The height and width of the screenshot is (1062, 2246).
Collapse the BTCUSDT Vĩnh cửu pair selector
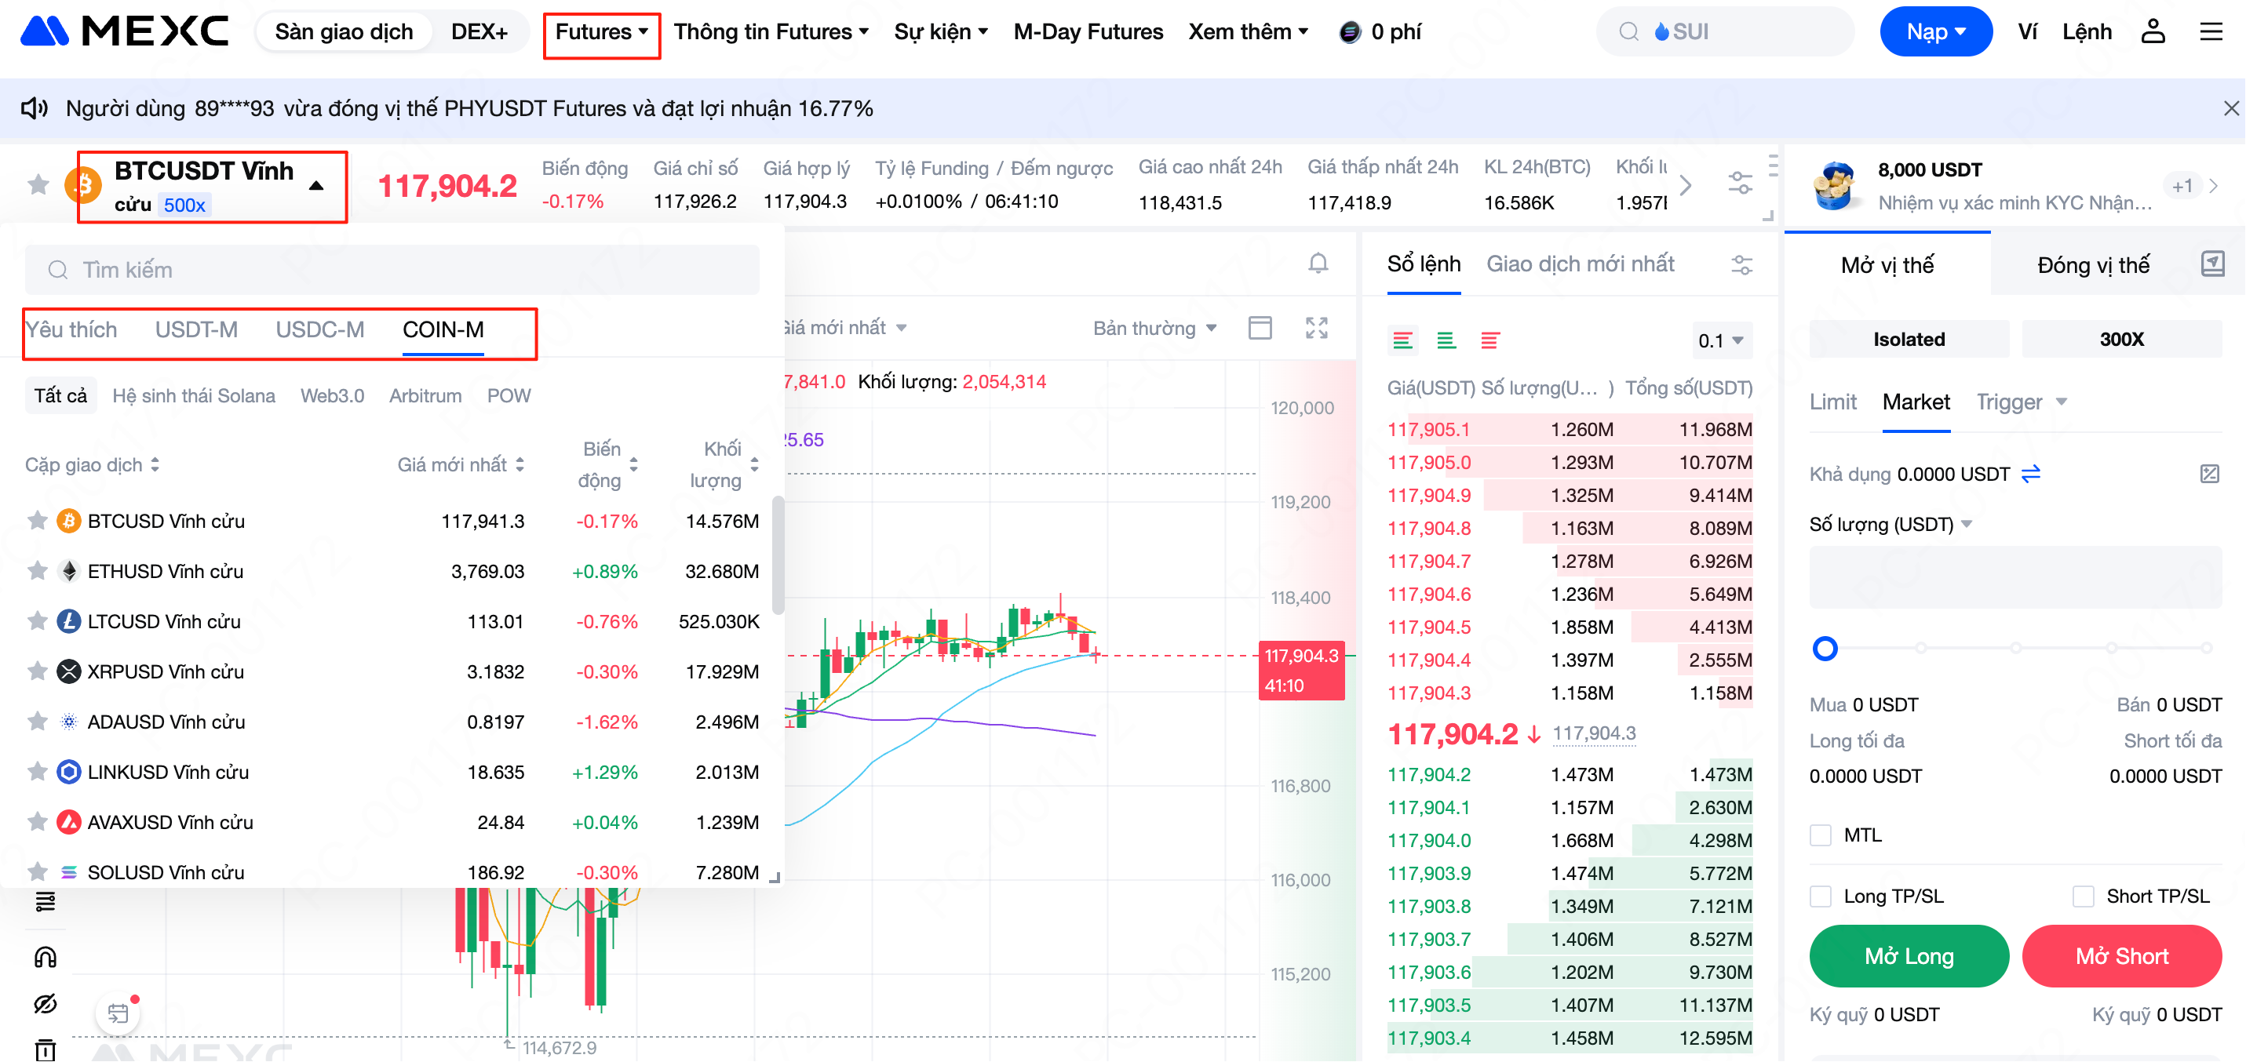tap(316, 186)
